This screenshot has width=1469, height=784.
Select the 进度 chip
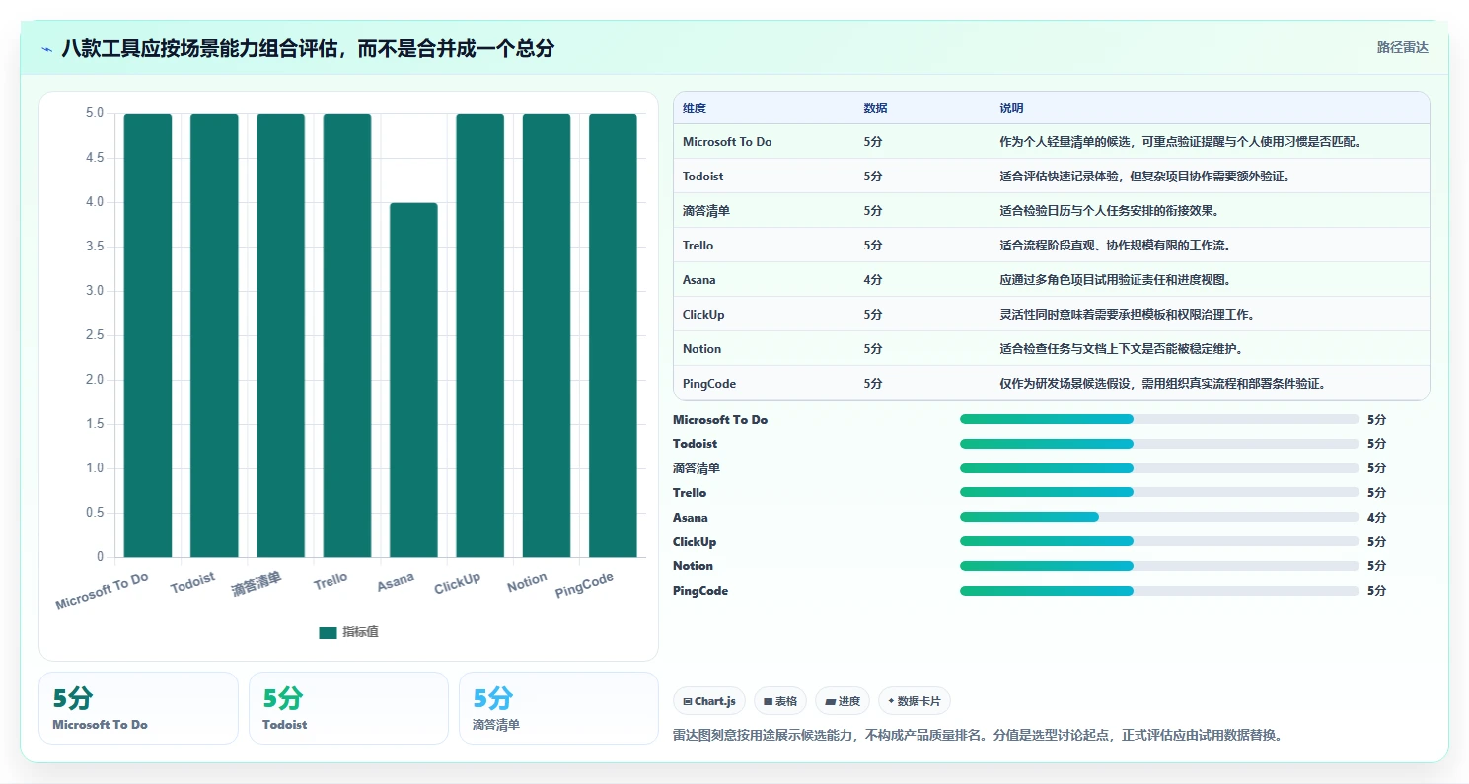843,701
